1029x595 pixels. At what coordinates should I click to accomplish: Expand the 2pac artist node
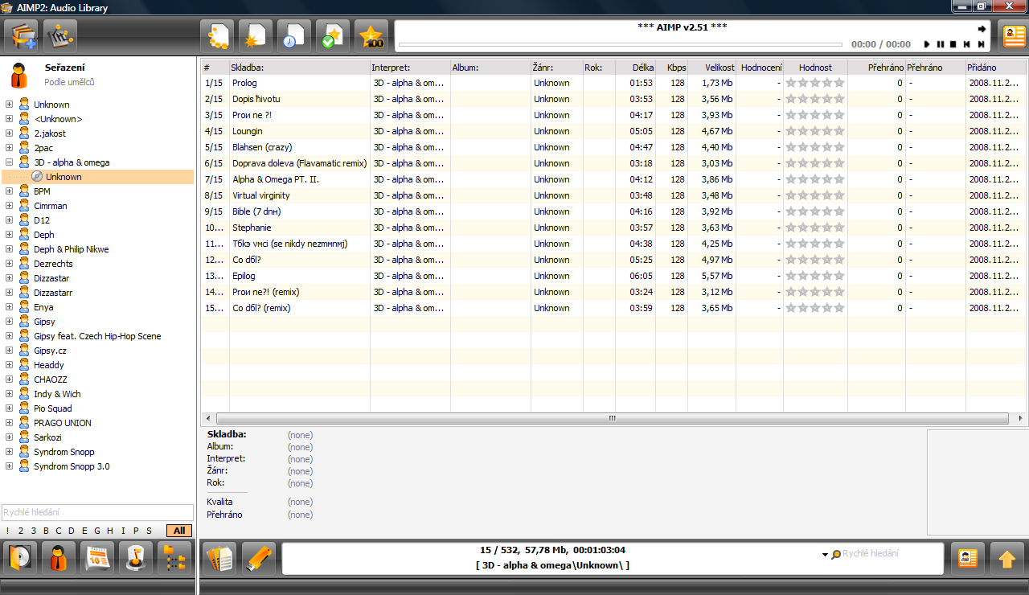pos(10,148)
